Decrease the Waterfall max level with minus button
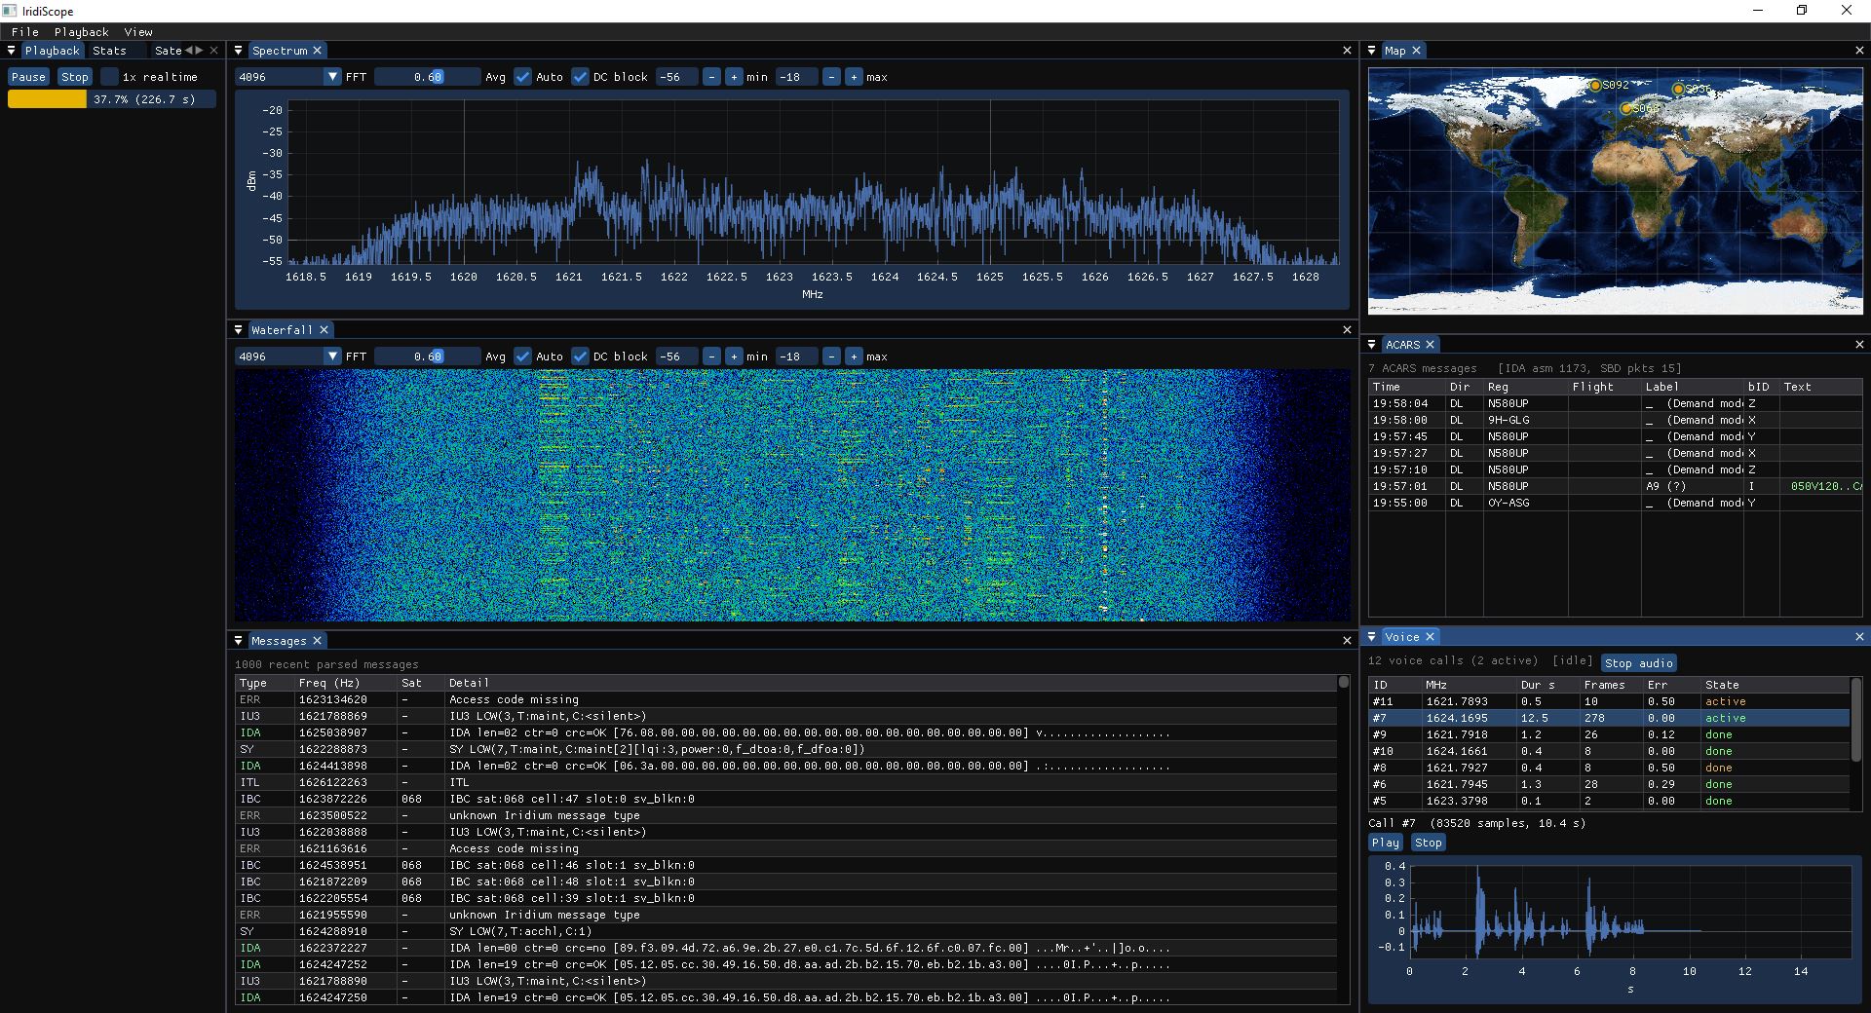The width and height of the screenshot is (1871, 1013). 831,356
